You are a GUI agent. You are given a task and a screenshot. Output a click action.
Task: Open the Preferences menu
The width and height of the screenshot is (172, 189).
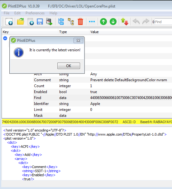pos(35,13)
